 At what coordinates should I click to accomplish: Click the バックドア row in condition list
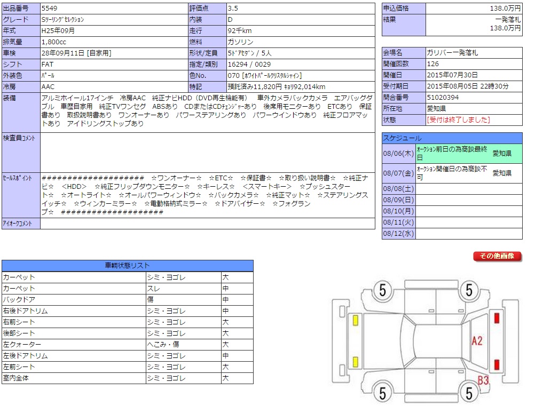127,300
